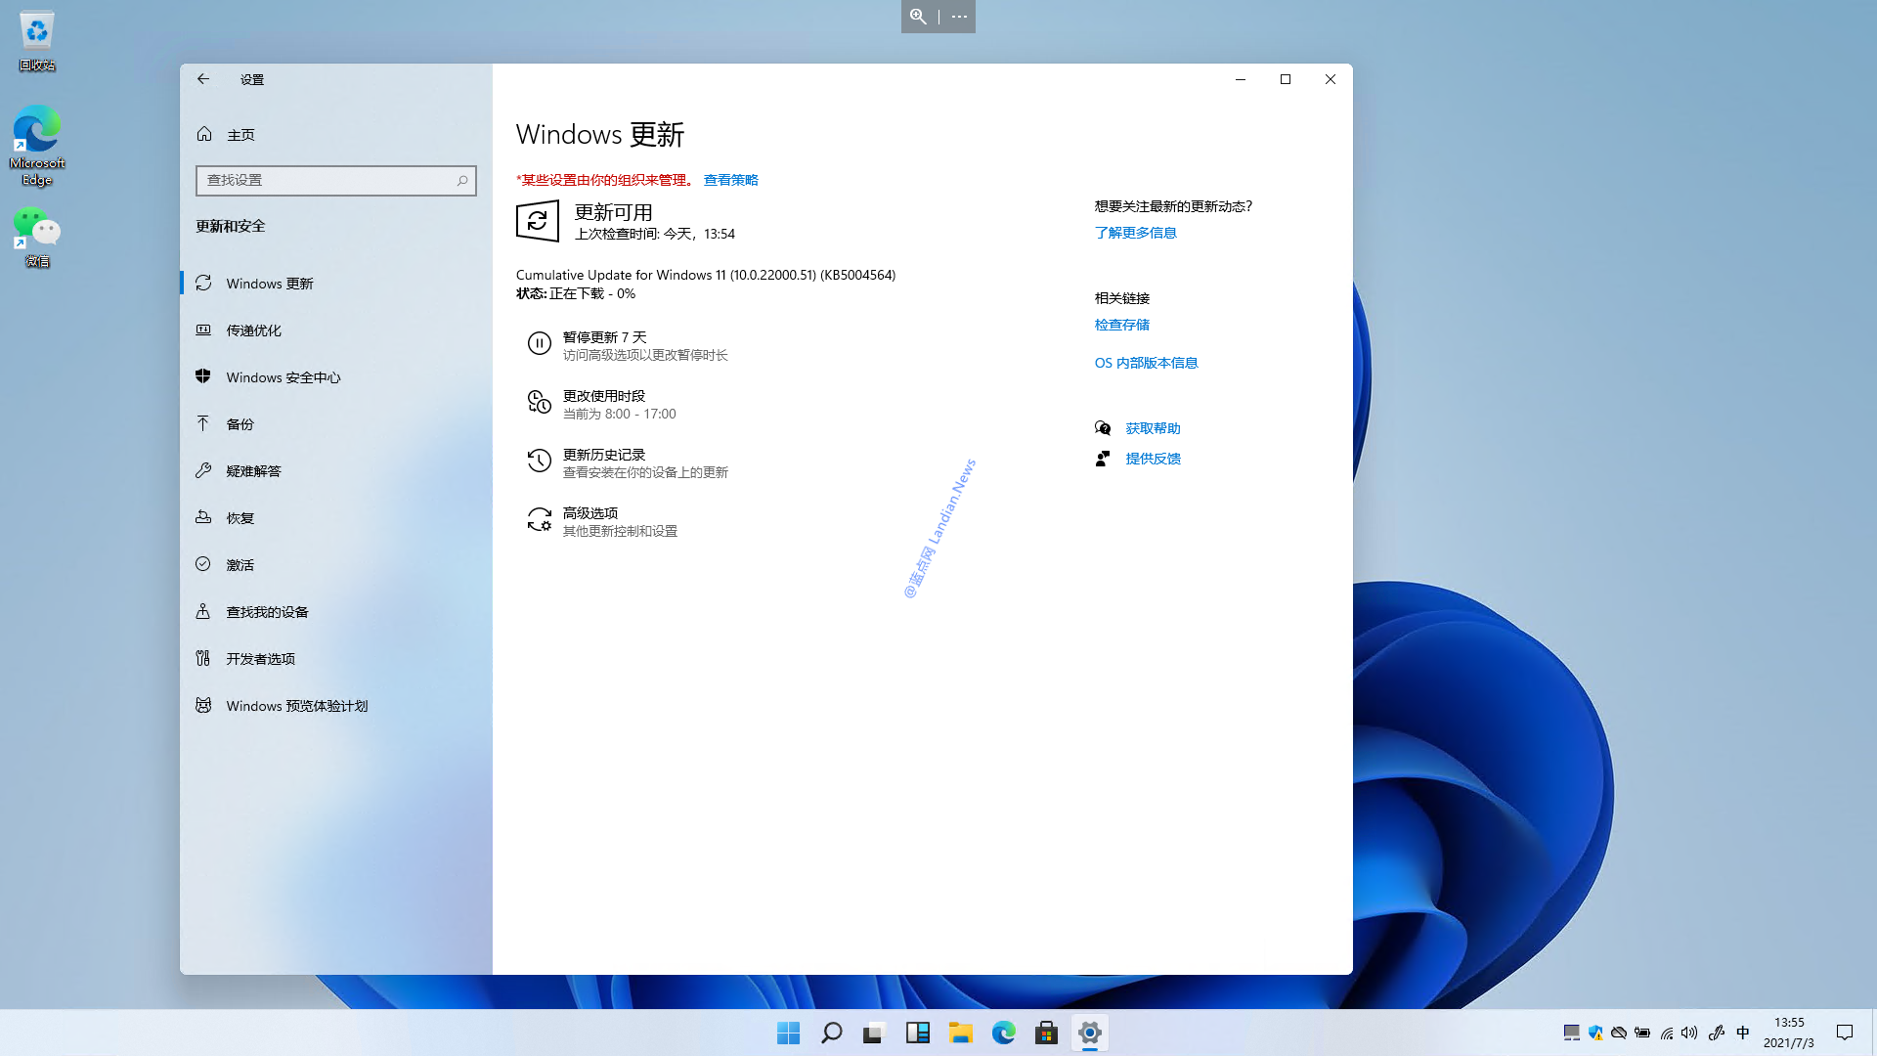Select Windows 更新 in the sidebar
Viewport: 1877px width, 1056px height.
(336, 284)
